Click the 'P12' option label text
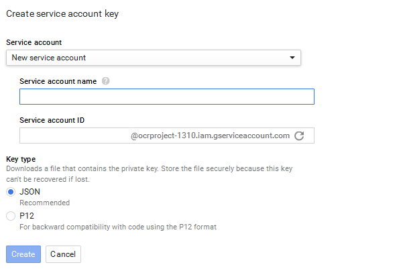Screen dimensions: 403x269 click(x=27, y=216)
